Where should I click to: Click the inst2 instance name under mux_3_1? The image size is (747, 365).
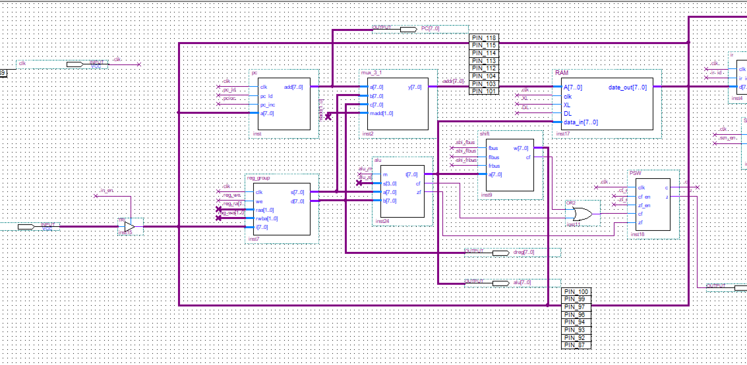[368, 134]
